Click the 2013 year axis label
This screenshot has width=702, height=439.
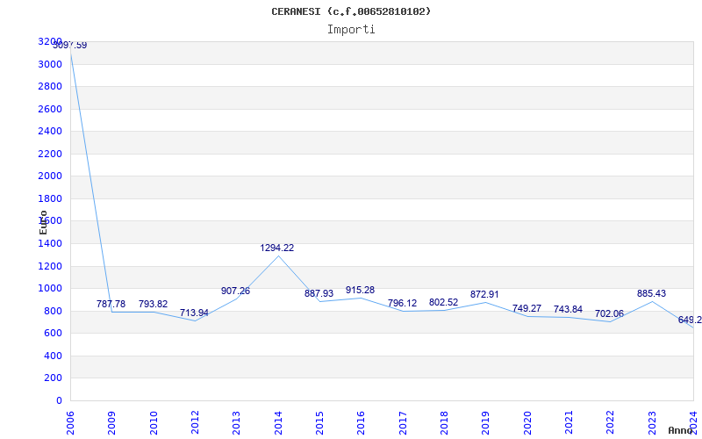(x=236, y=422)
